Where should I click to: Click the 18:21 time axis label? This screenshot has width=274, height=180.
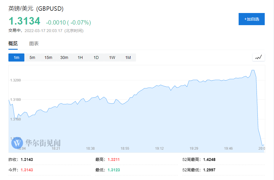[x=56, y=149]
